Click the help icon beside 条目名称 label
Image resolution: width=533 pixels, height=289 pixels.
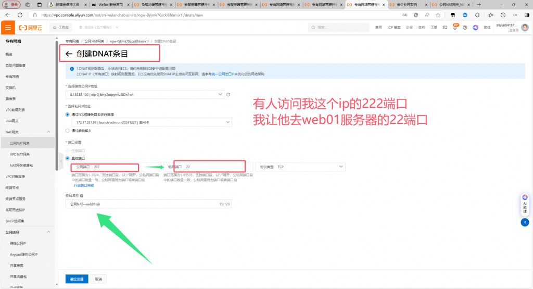coord(82,196)
